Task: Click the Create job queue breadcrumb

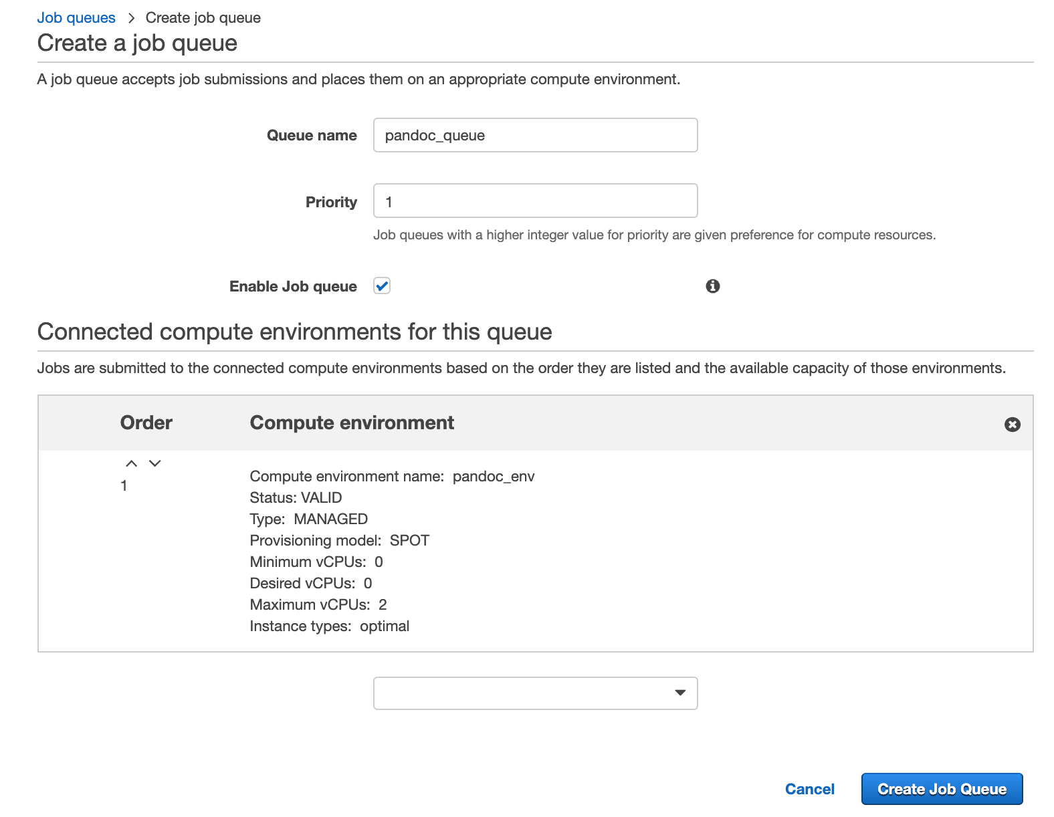Action: 203,18
